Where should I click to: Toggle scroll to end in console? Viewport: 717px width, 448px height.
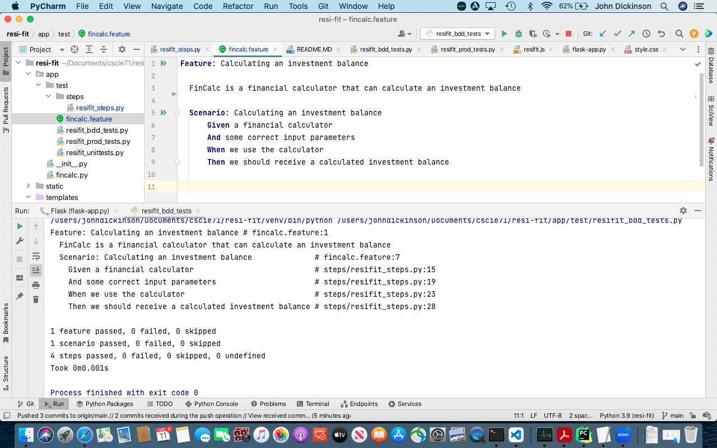[36, 269]
